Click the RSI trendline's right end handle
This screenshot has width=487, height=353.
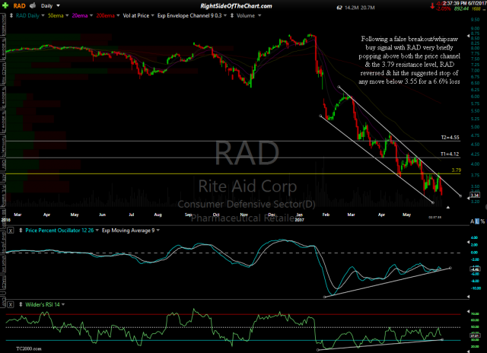click(x=442, y=339)
